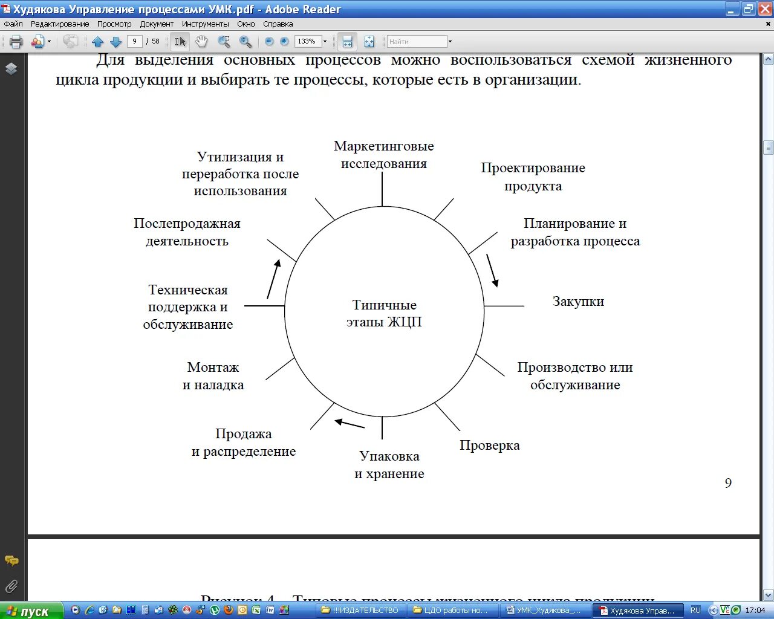Launch Firefox from quick launch bar
This screenshot has width=774, height=619.
tap(228, 611)
